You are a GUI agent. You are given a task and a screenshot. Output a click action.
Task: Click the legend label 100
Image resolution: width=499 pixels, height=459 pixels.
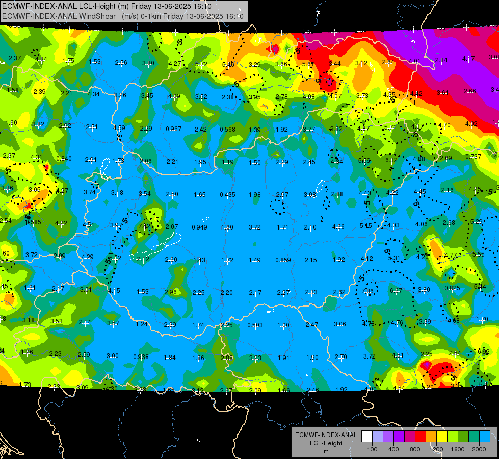click(373, 449)
